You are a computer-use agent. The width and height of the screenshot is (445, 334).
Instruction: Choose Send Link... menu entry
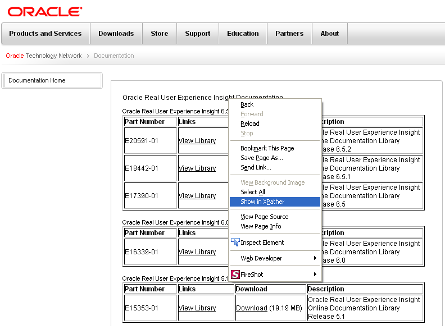tap(275, 168)
